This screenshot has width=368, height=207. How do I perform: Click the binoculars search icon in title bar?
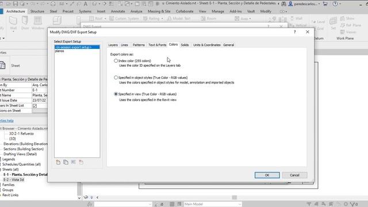pyautogui.click(x=283, y=4)
